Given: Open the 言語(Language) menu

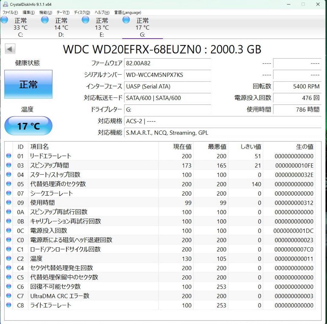Looking at the screenshot, I should pos(127,12).
